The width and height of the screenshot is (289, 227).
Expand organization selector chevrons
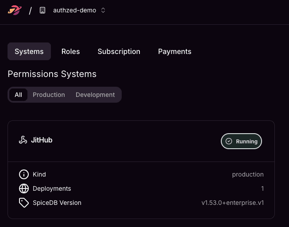pos(103,10)
